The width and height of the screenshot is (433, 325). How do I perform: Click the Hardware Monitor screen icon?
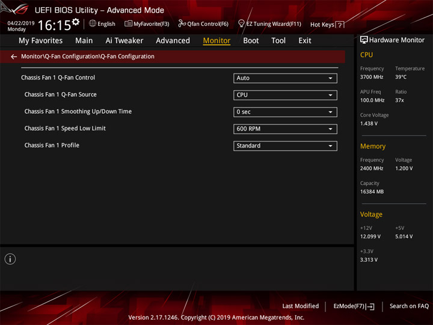pyautogui.click(x=364, y=40)
